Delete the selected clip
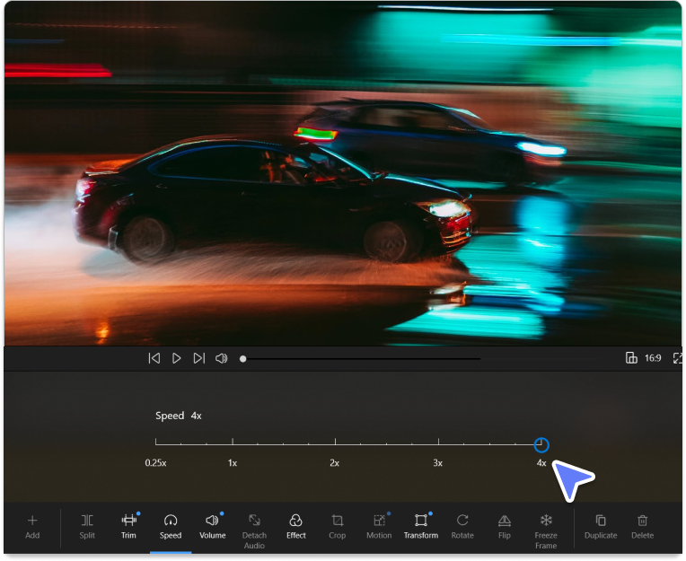The width and height of the screenshot is (686, 561). click(x=642, y=527)
